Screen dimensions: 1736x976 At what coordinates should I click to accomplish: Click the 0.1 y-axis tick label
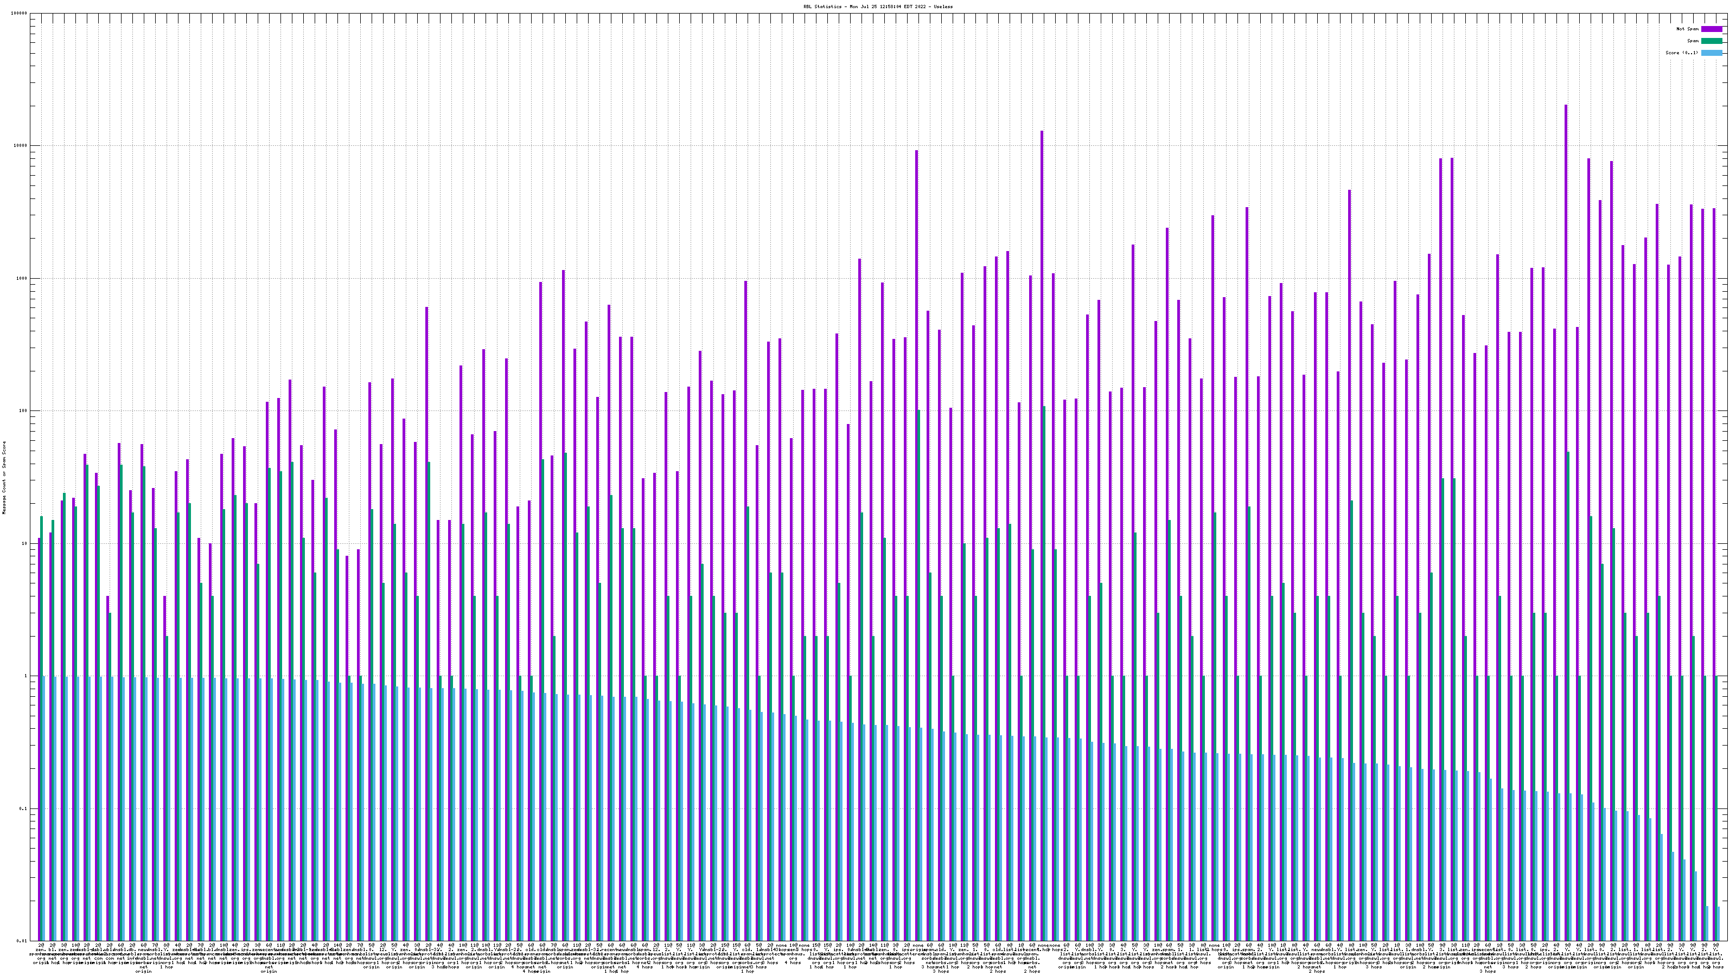click(23, 808)
